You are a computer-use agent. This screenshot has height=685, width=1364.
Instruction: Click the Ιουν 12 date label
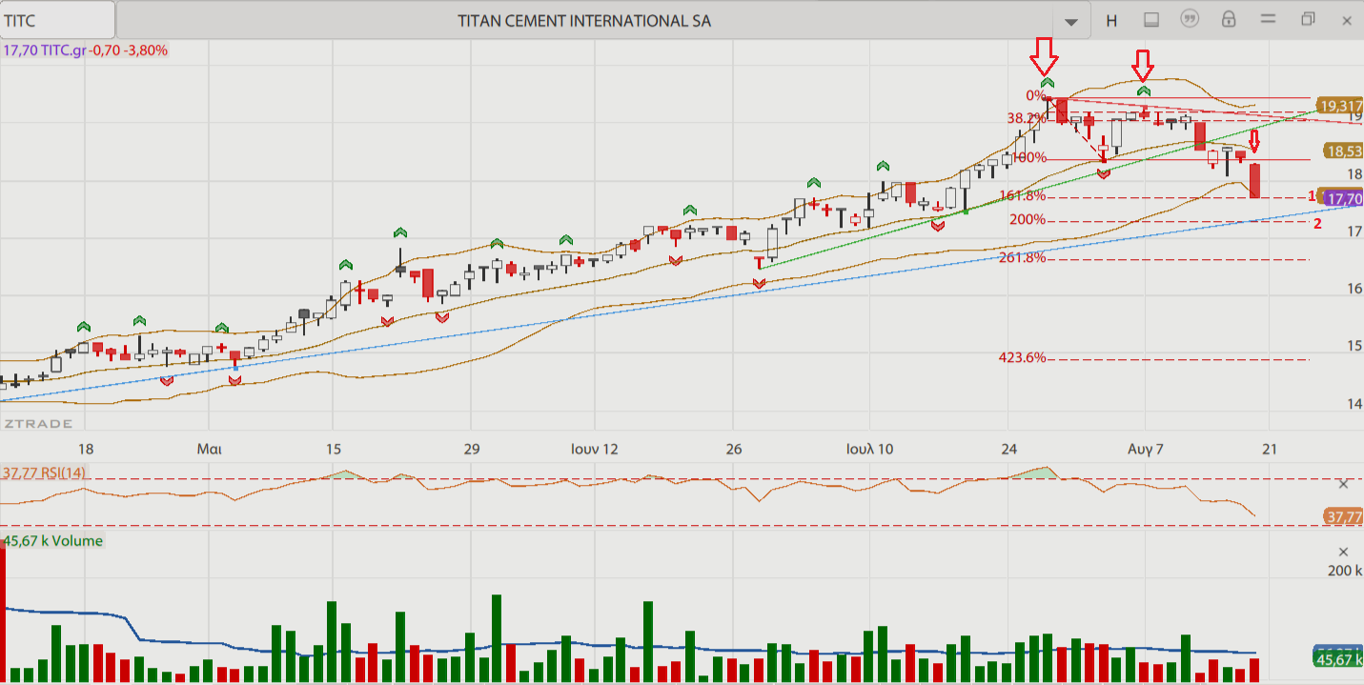click(x=595, y=448)
